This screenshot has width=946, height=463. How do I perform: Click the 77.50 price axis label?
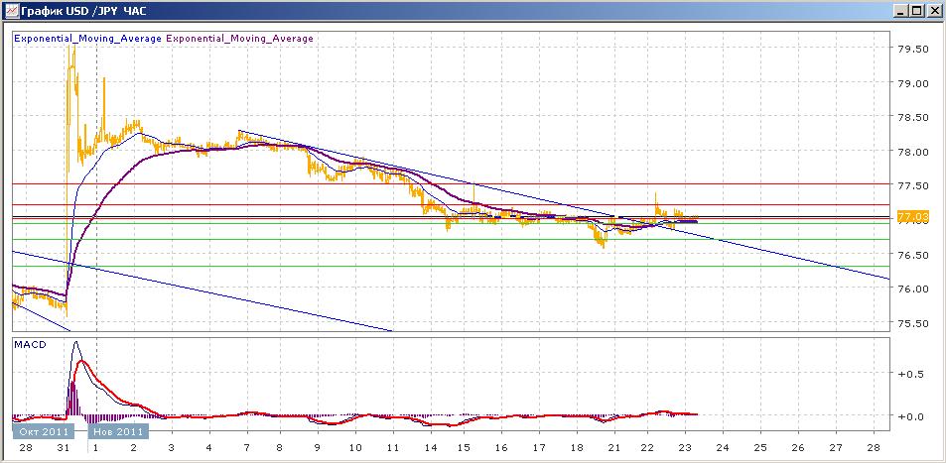tap(913, 187)
